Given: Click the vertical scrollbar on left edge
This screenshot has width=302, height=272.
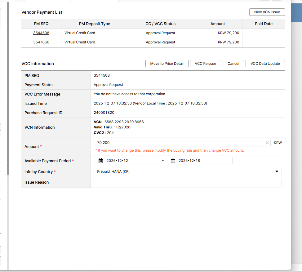Looking at the screenshot, I should click(8, 89).
